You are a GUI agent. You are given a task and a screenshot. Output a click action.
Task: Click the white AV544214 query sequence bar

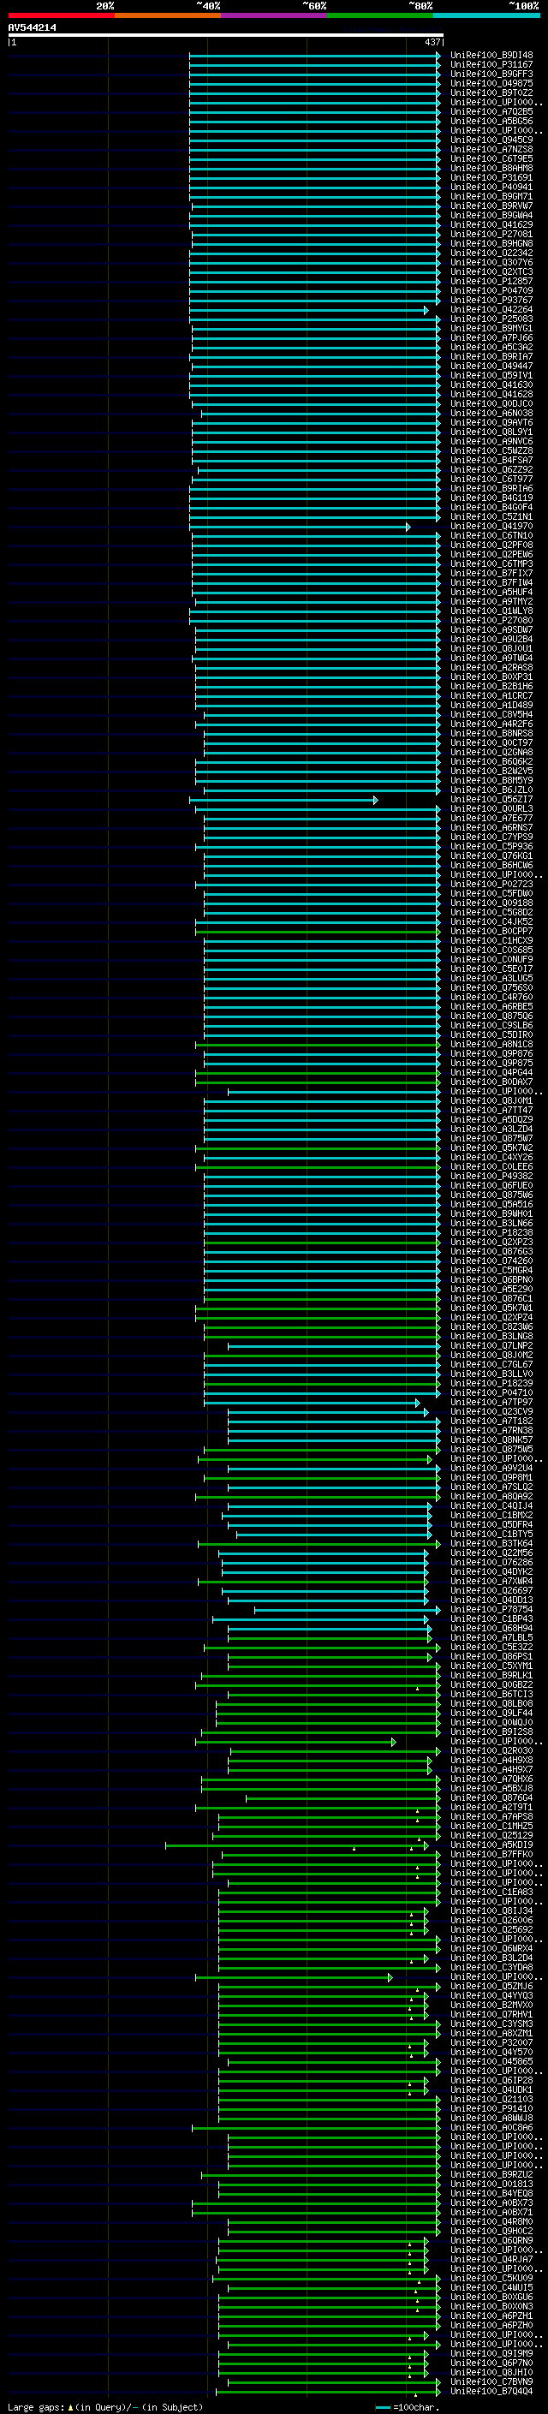(x=226, y=36)
